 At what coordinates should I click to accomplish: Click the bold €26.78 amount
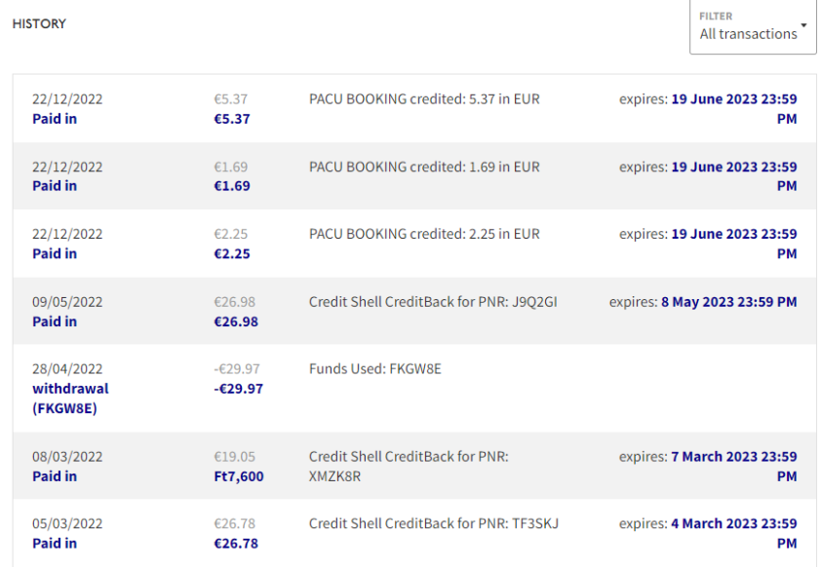pos(236,544)
